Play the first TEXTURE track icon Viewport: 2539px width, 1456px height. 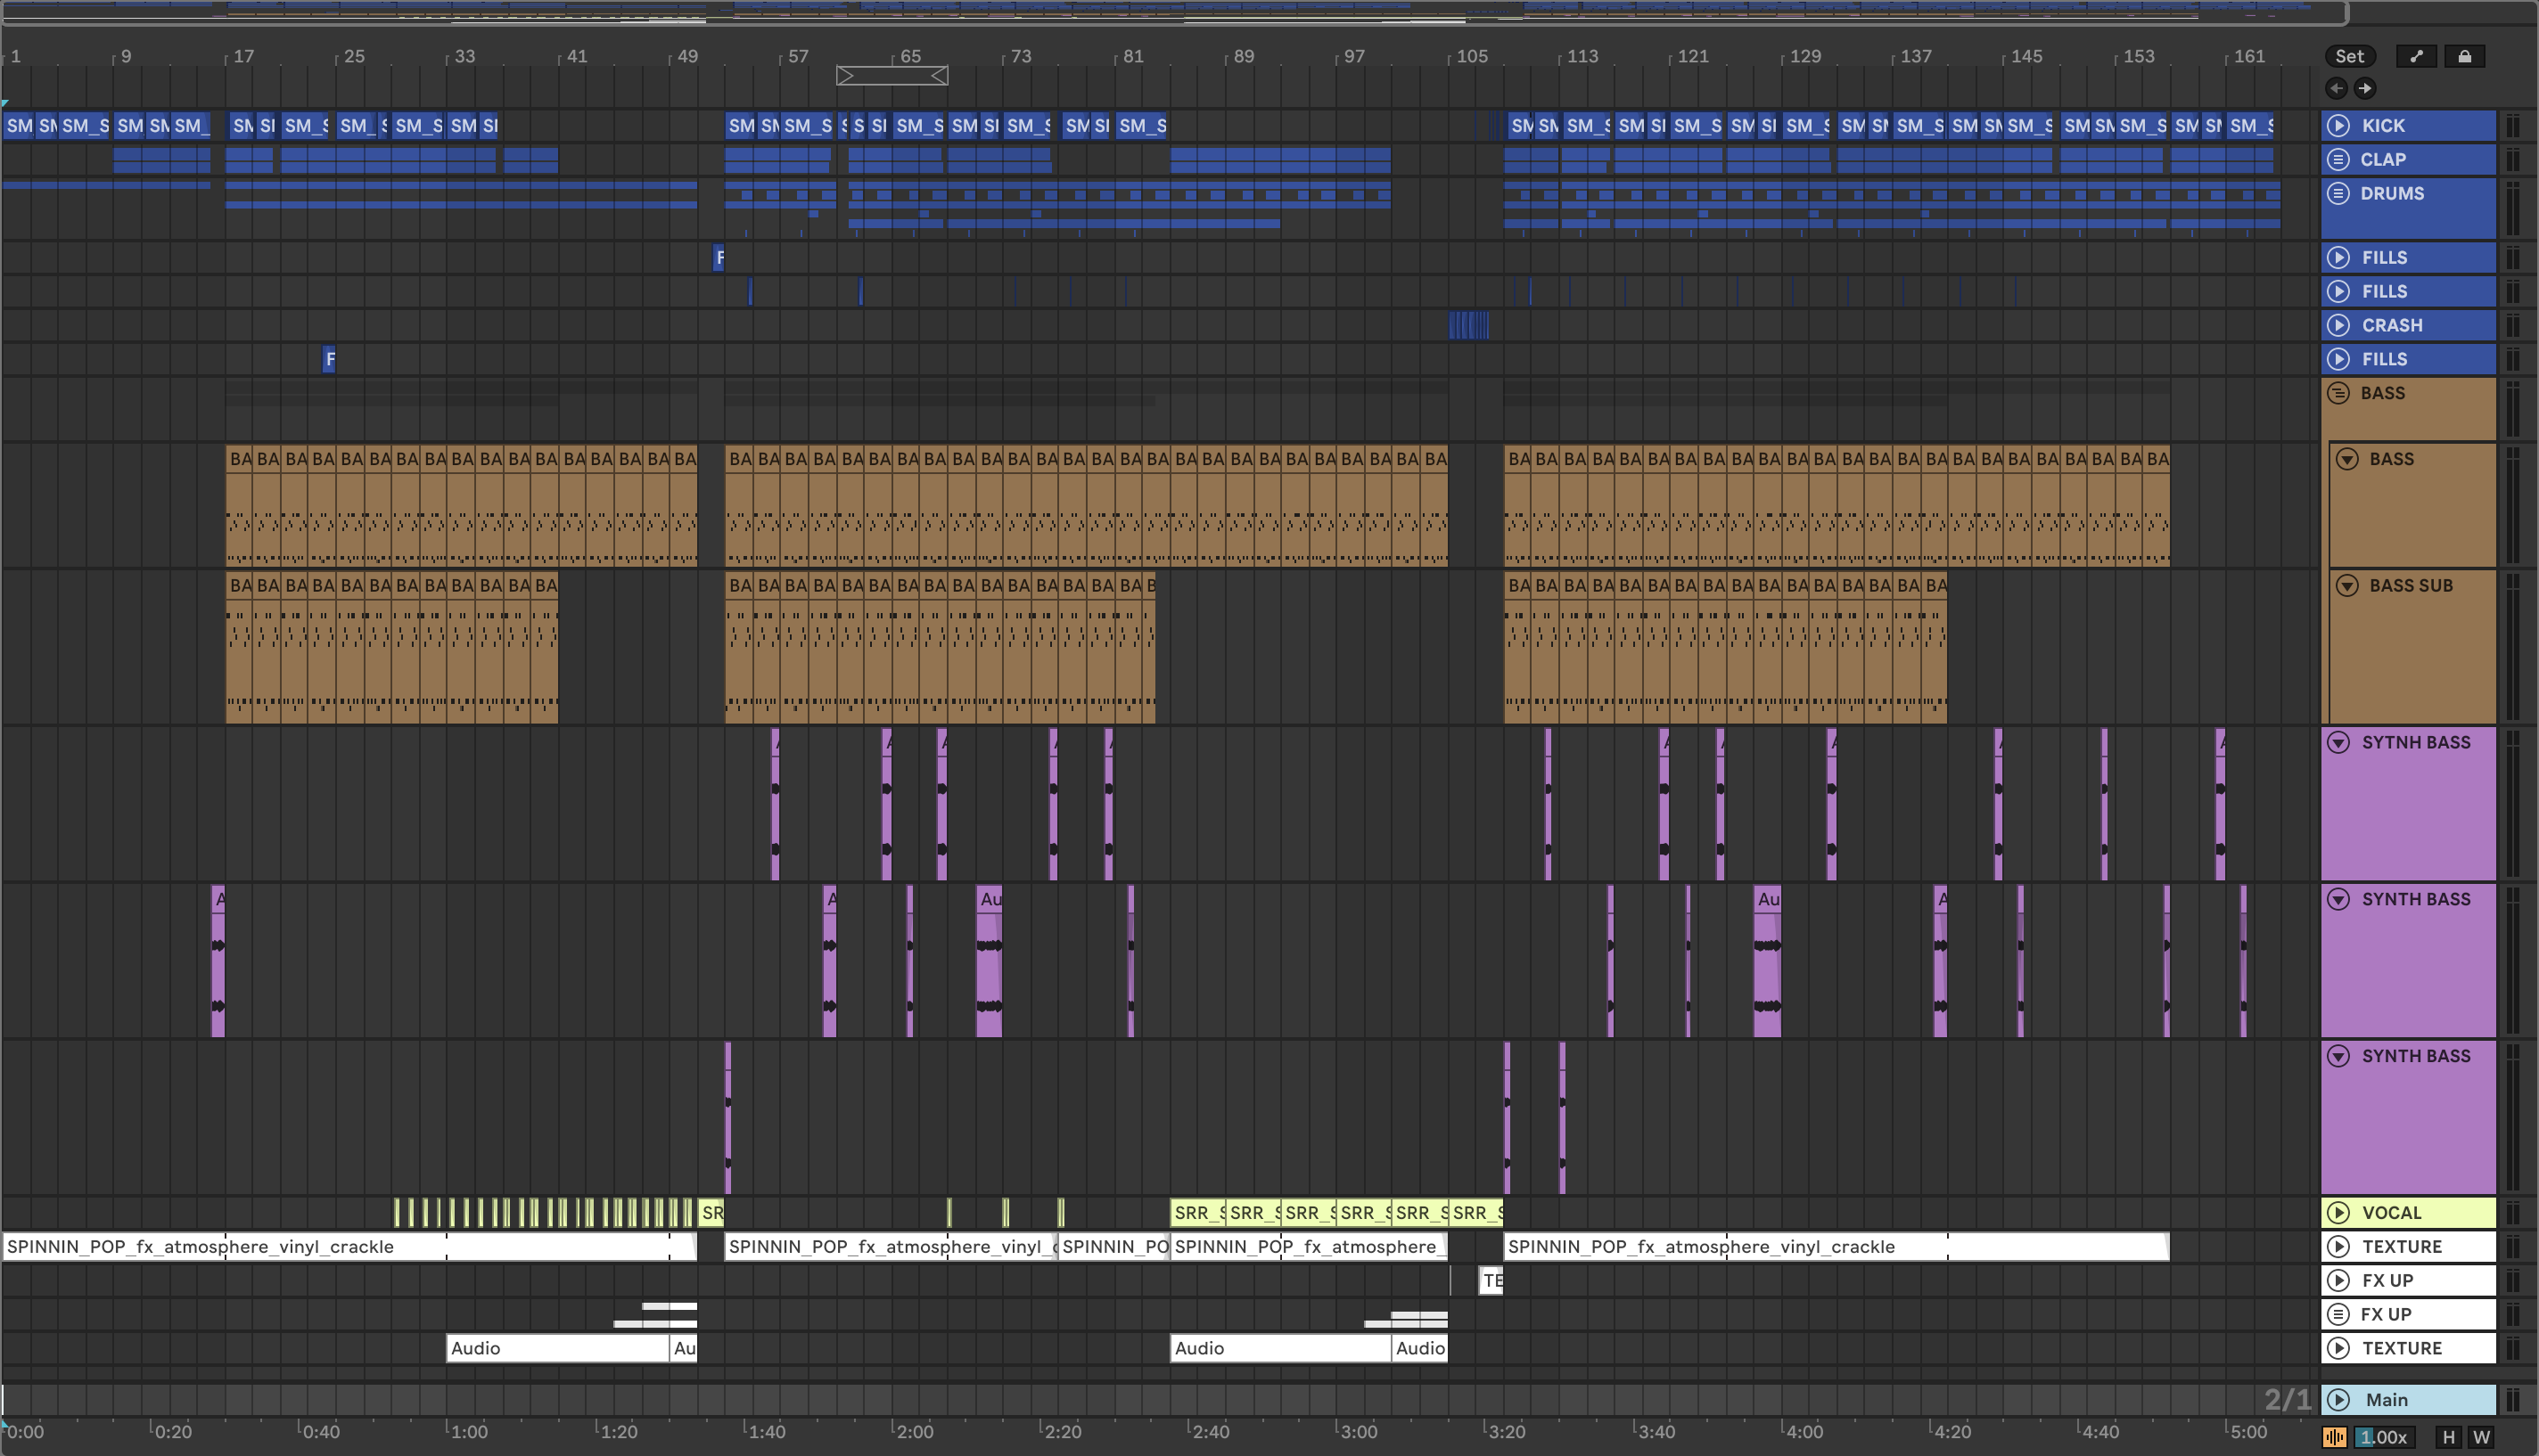coord(2338,1247)
